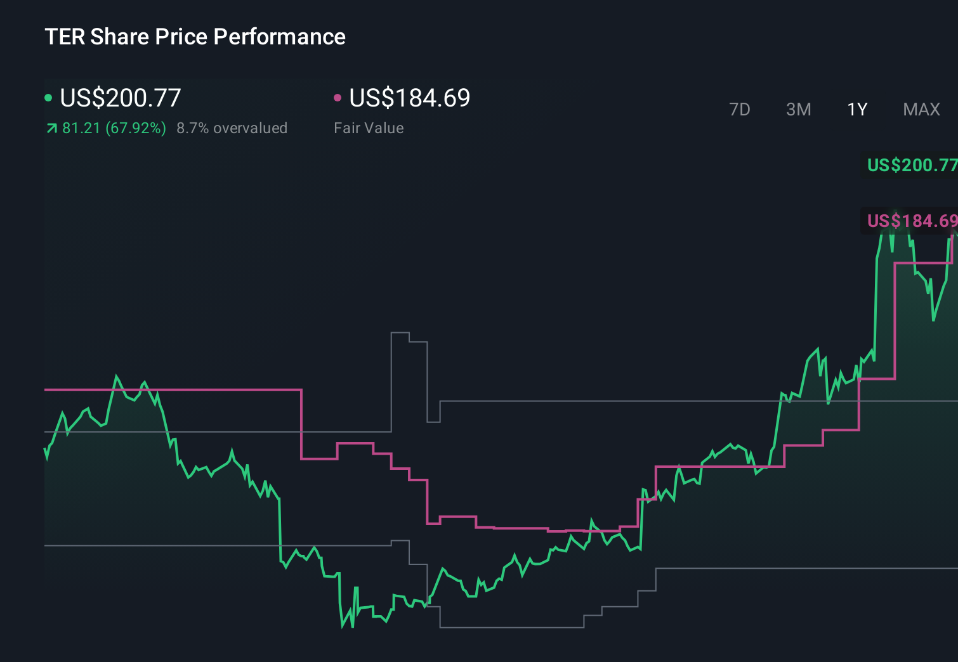Screen dimensions: 958x662
Task: Open details for 8.7% overvalued label
Action: [x=232, y=128]
